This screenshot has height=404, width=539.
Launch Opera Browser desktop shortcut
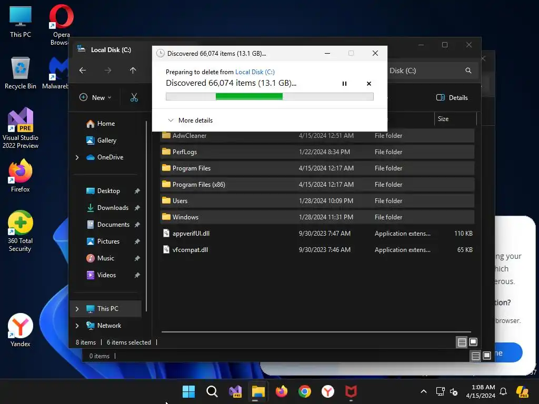point(61,25)
